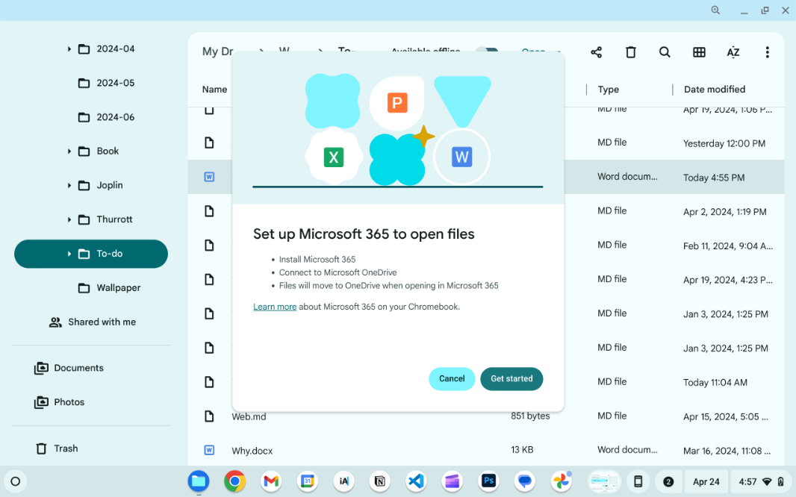Open the Trash in the sidebar
This screenshot has height=497, width=796.
[x=66, y=448]
